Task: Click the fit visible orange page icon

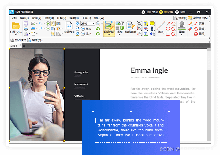Action: [x=78, y=34]
